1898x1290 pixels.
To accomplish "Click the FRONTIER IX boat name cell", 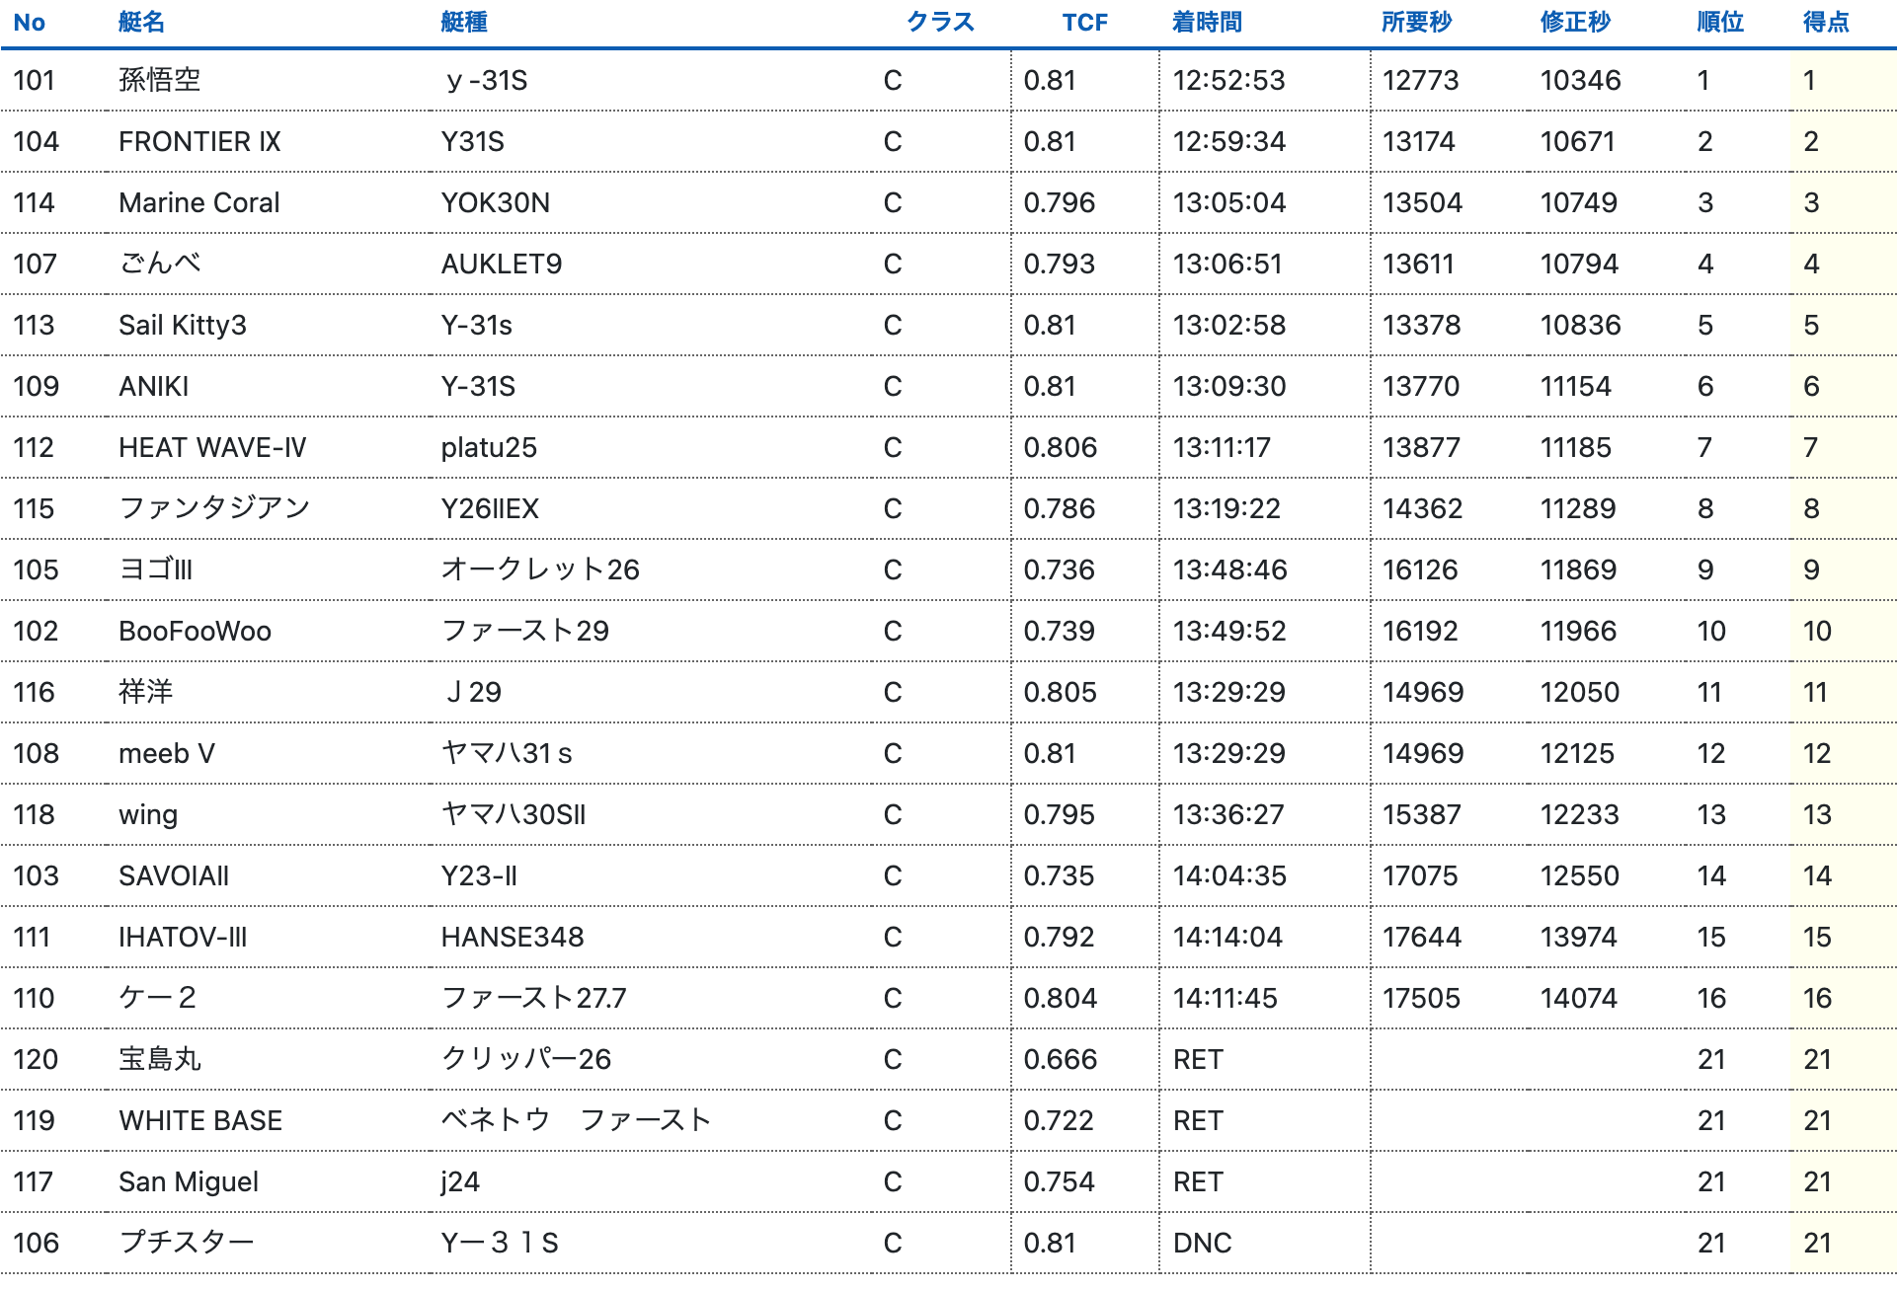I will (199, 141).
